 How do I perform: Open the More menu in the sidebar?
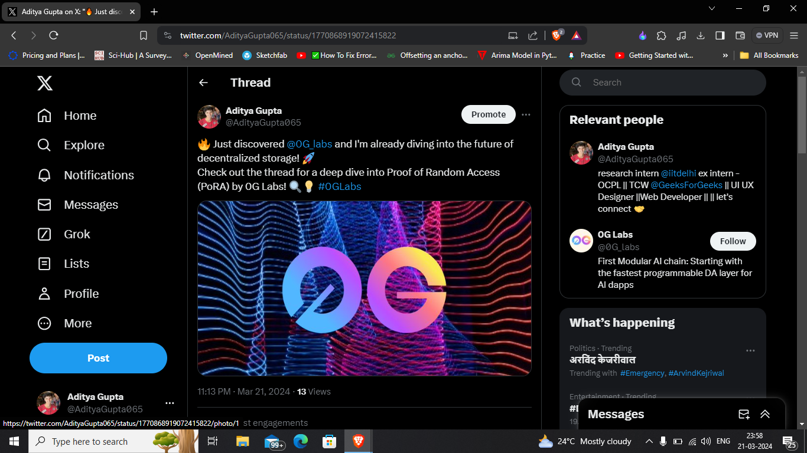pos(64,323)
